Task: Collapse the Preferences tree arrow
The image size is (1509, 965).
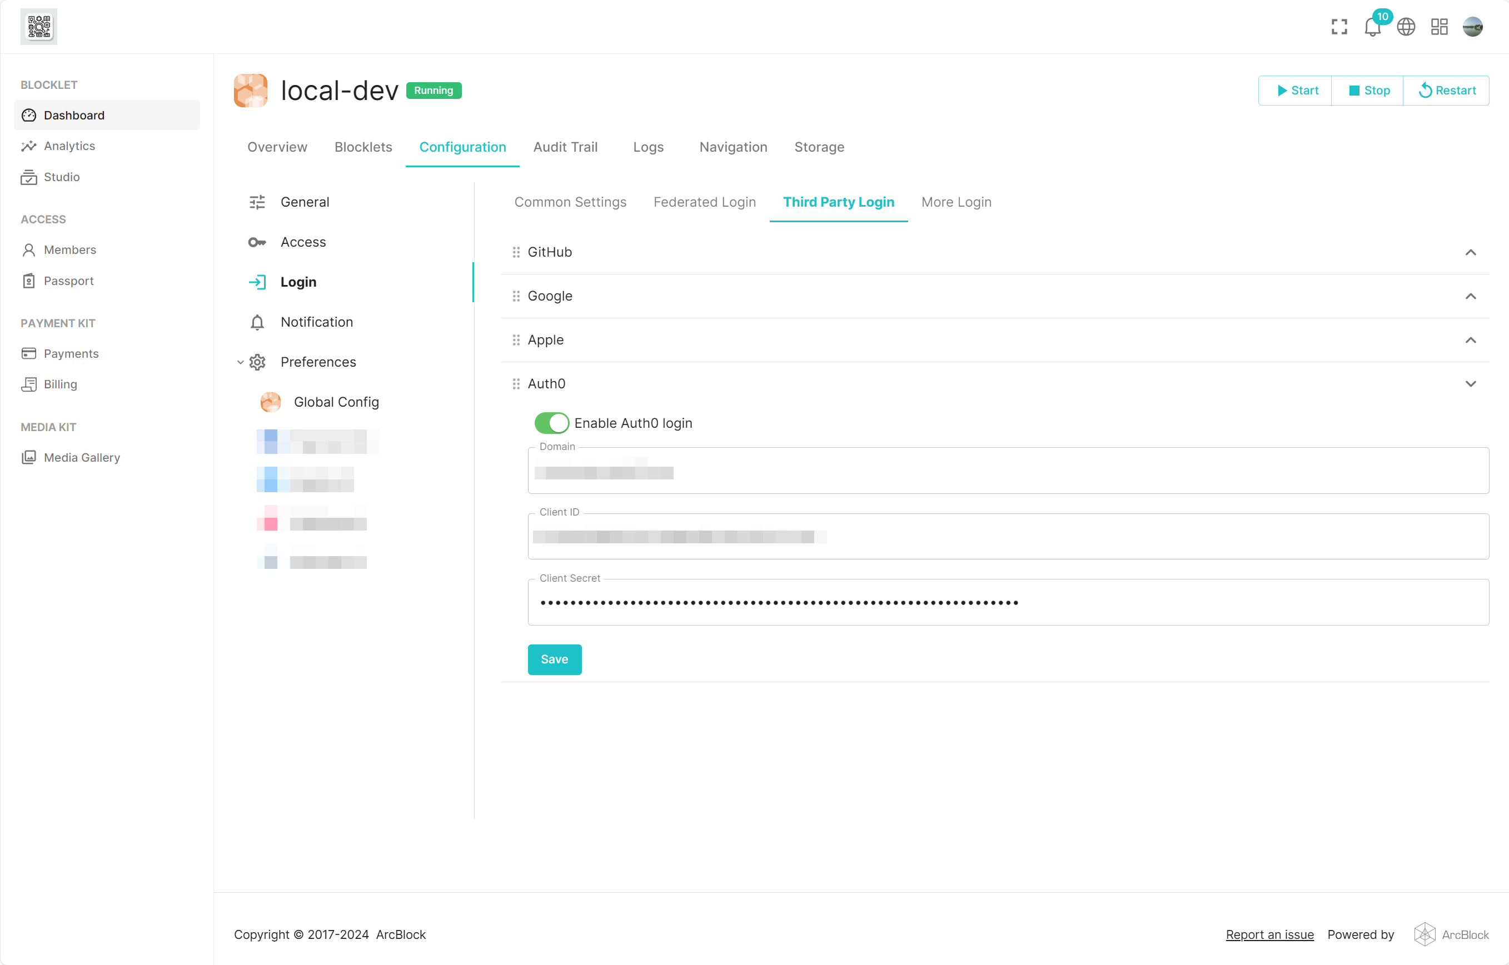Action: point(240,362)
